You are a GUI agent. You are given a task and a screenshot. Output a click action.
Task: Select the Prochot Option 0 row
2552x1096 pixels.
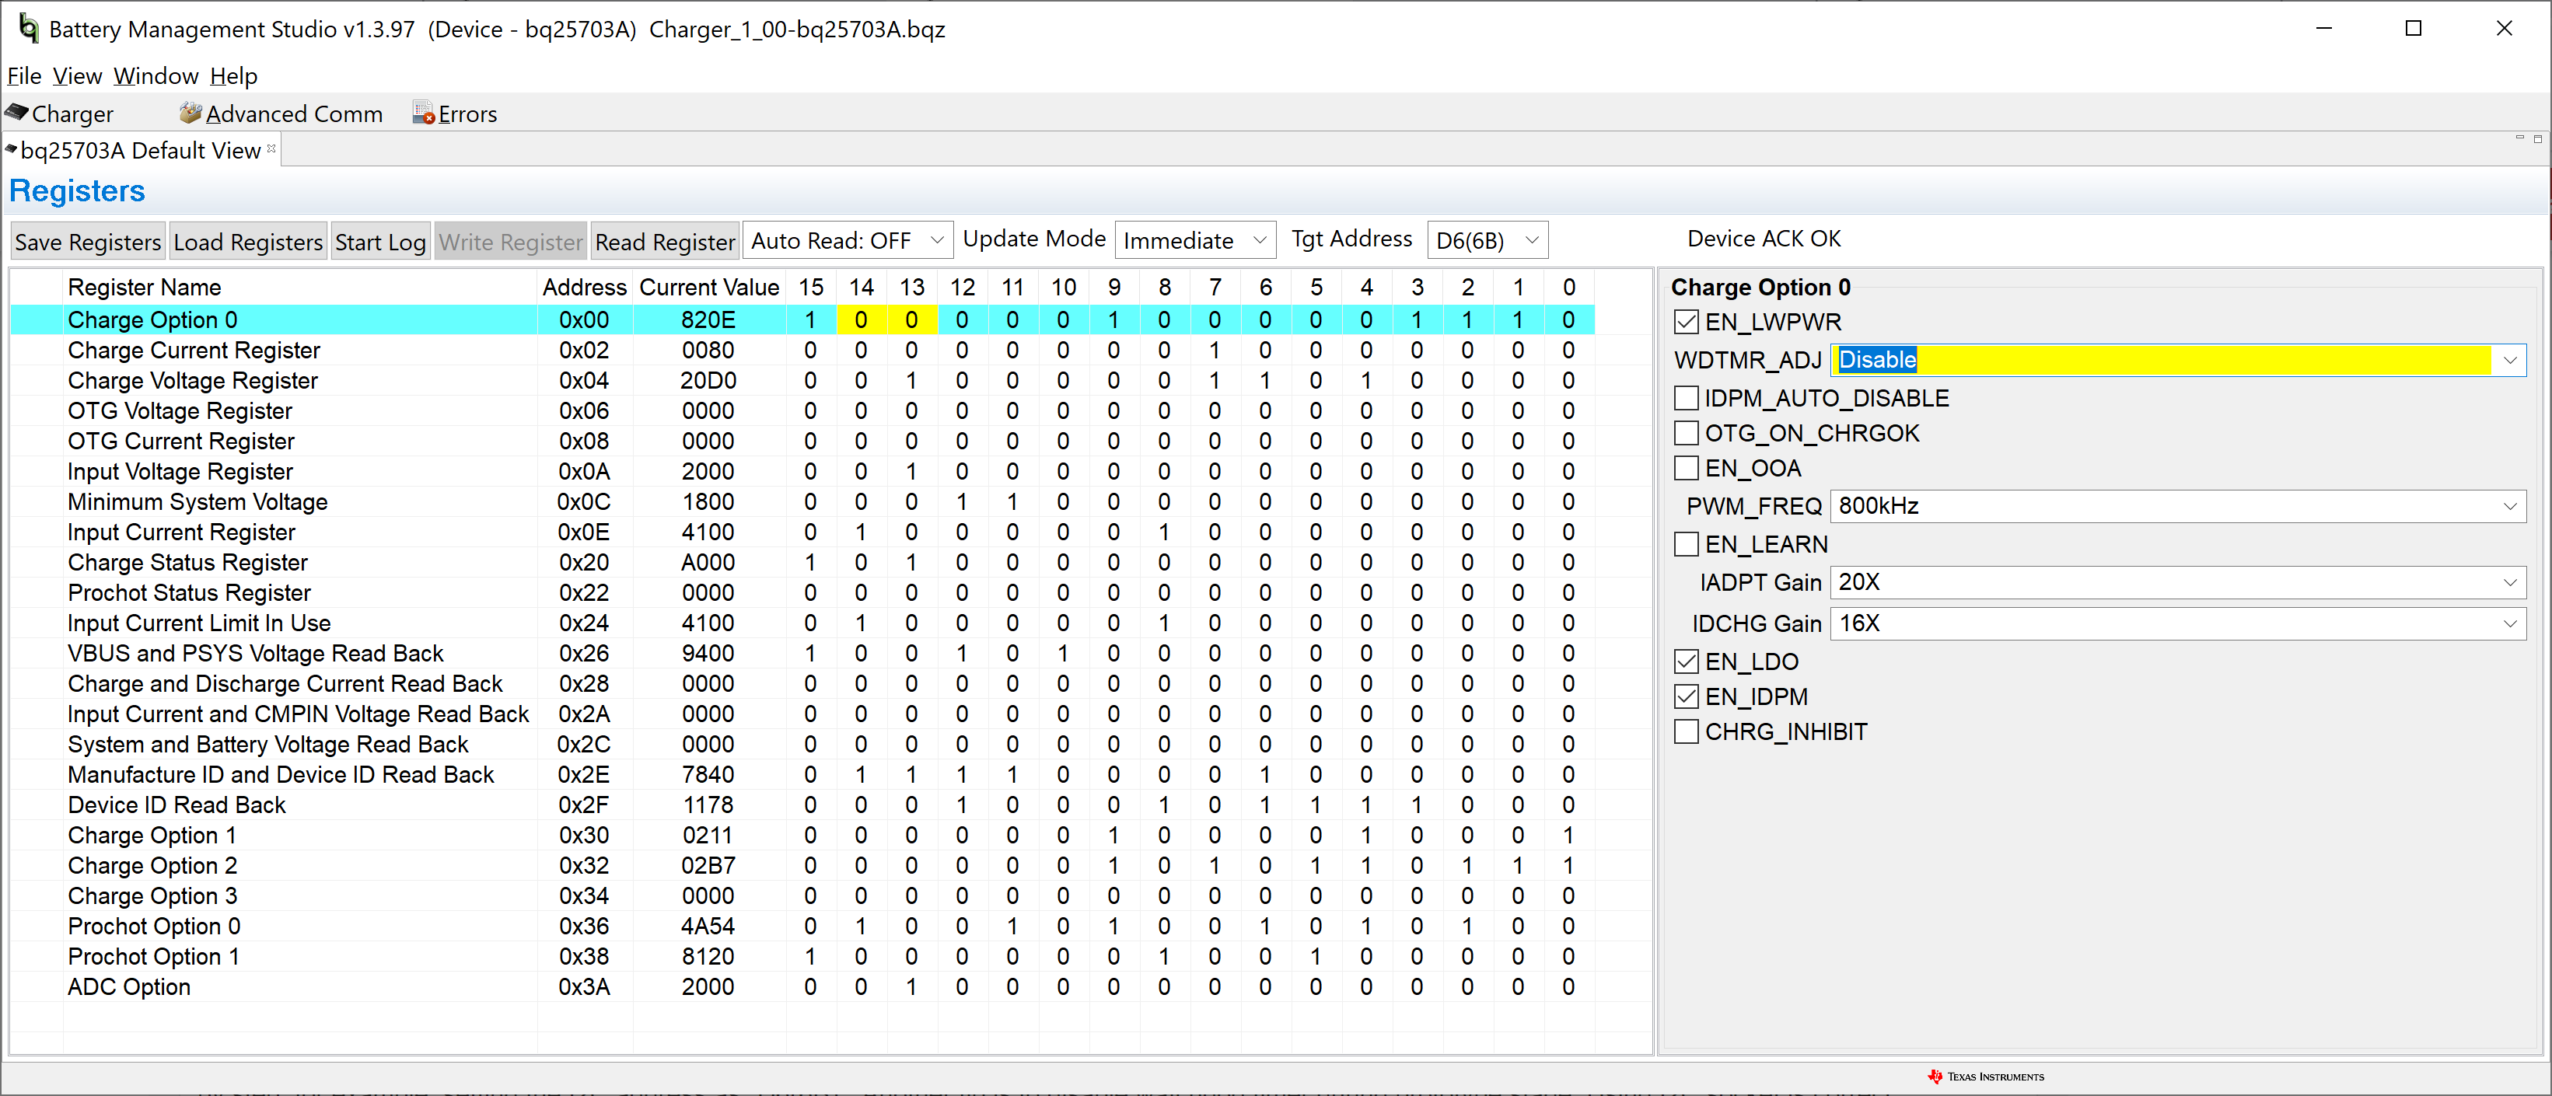click(x=802, y=926)
